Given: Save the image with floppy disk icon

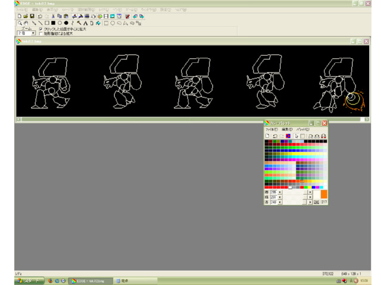Looking at the screenshot, I should coord(32,16).
